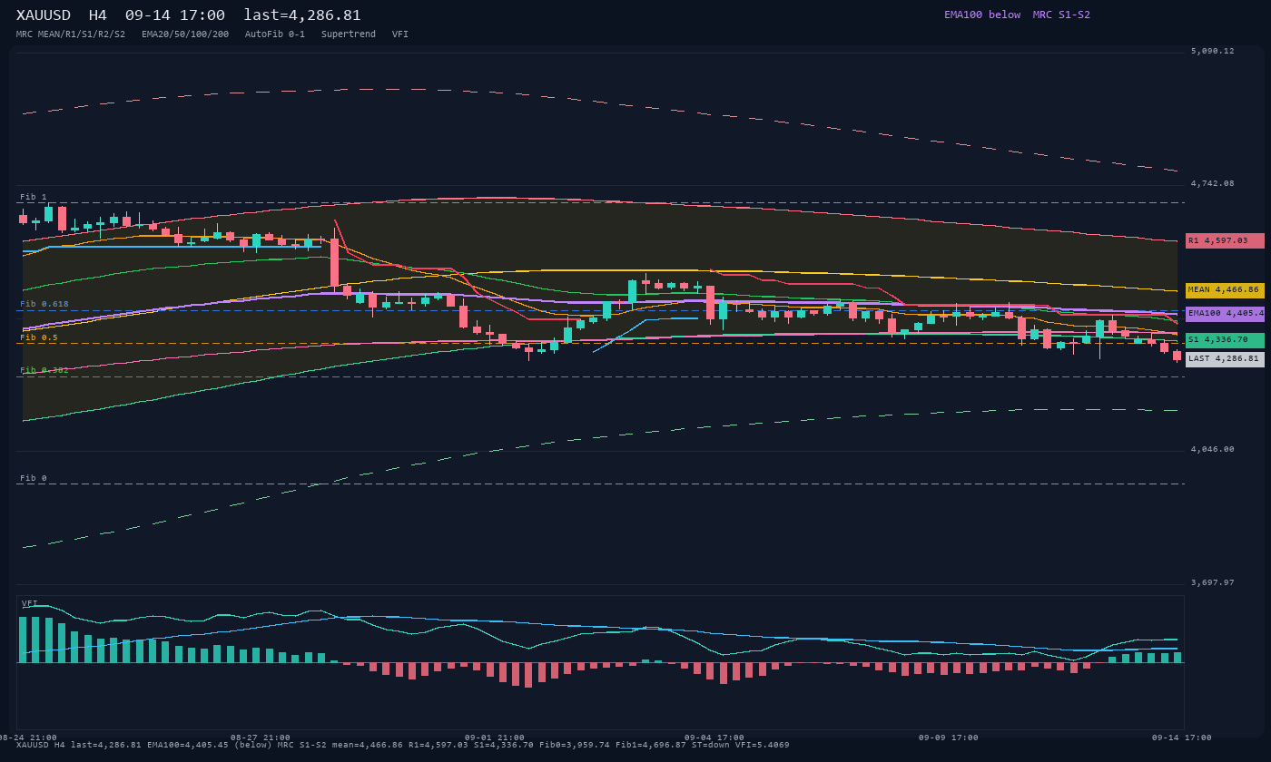Click the 09-09 17:00 time axis label

949,738
